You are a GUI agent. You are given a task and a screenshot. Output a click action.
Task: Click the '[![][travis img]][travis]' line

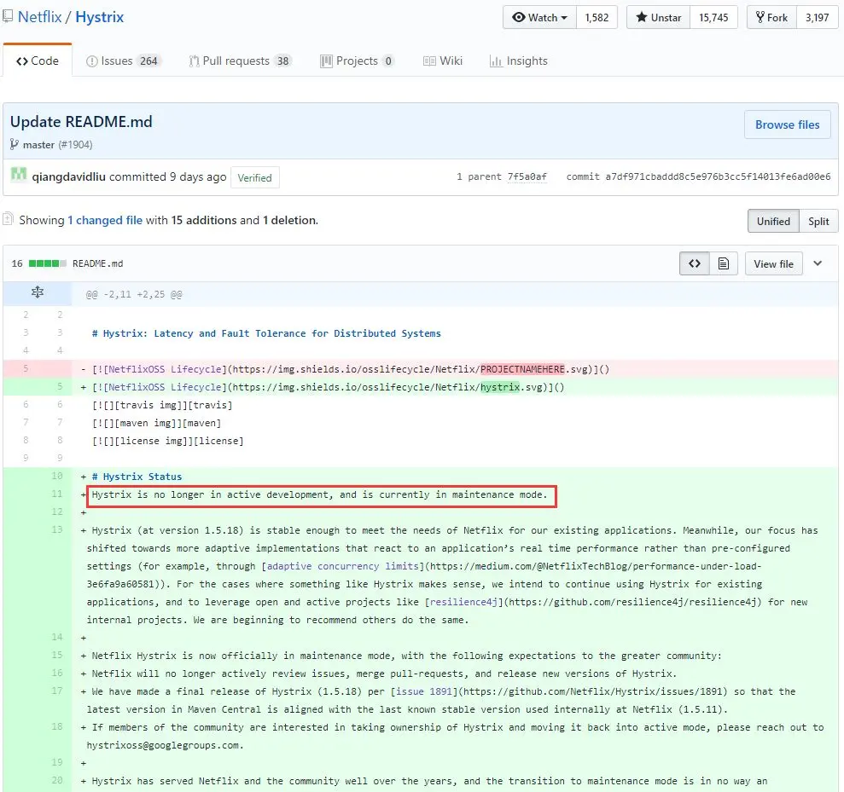pyautogui.click(x=162, y=405)
